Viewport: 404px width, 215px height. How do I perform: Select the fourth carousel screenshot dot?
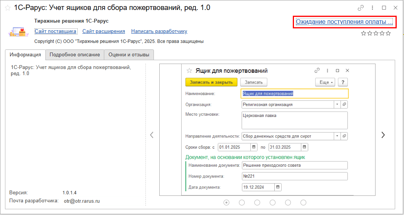point(272,203)
